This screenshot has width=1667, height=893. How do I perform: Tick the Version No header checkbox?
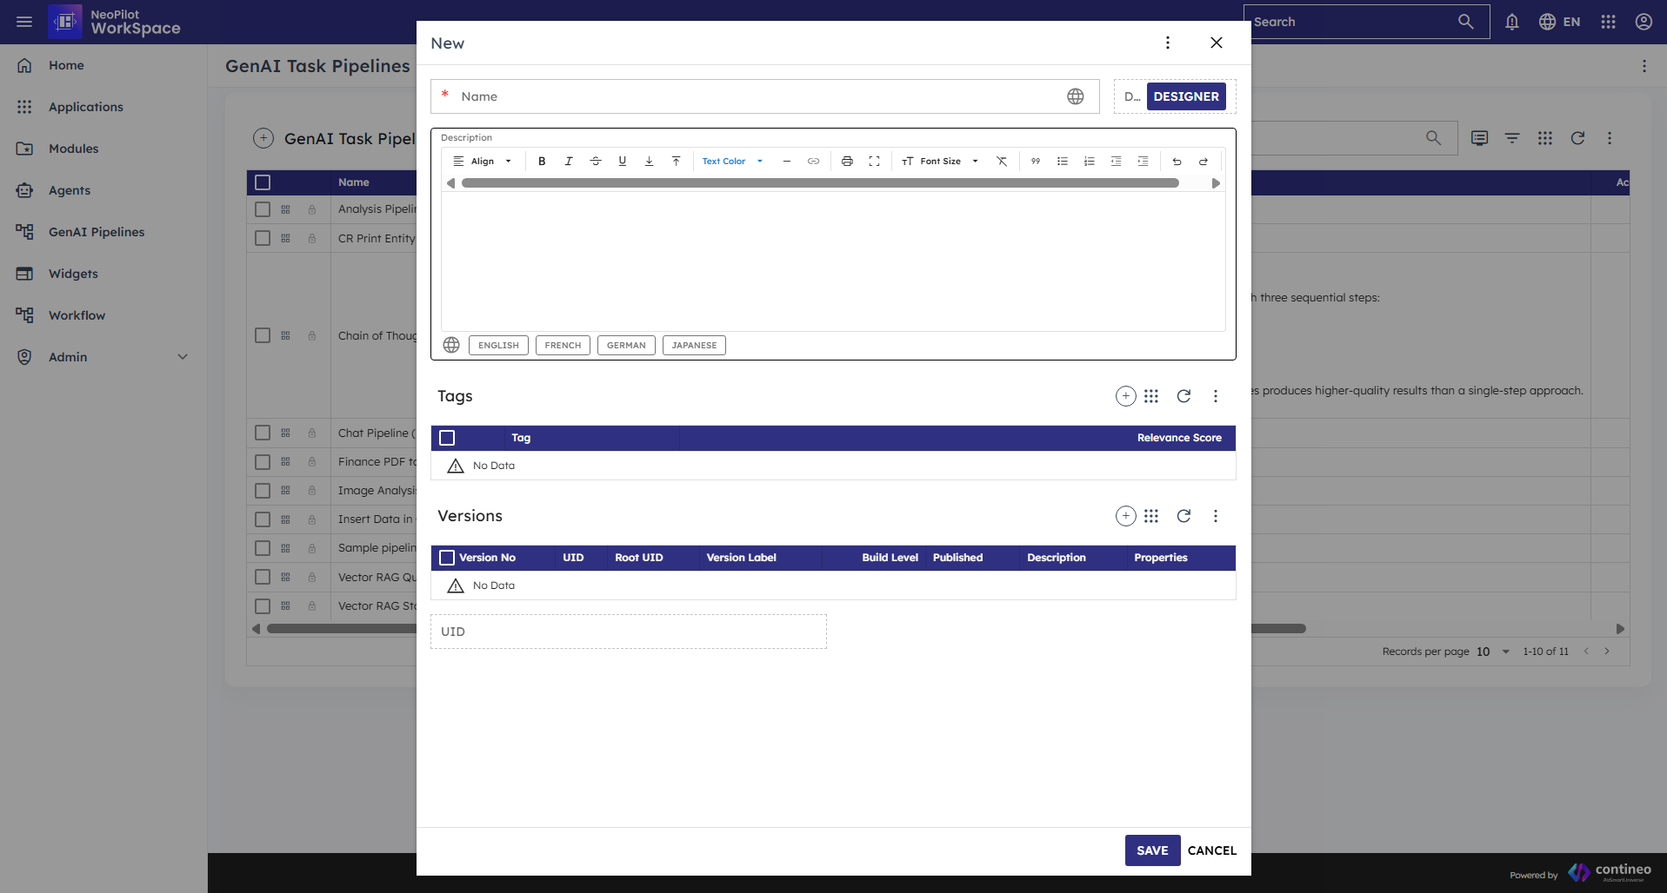click(x=447, y=558)
